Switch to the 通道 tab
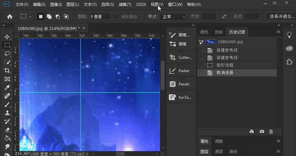 219,151
